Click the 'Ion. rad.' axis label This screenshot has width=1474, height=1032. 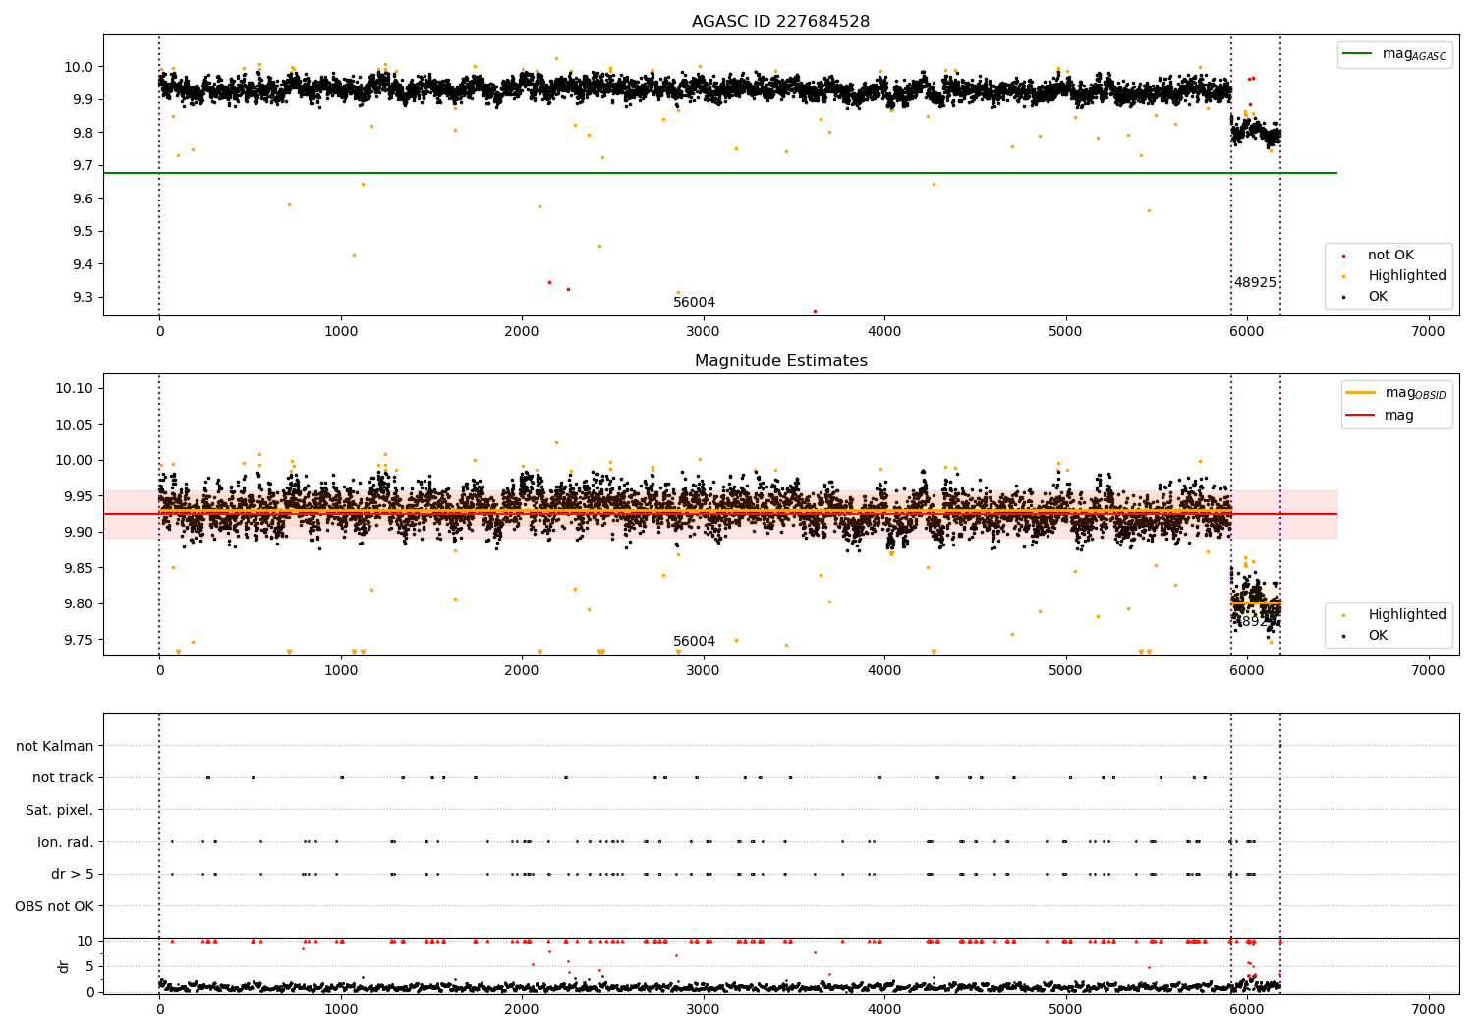66,842
